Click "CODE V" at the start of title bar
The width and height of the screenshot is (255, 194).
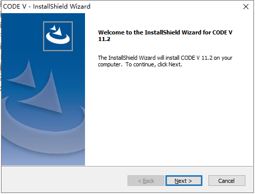[x=15, y=7]
